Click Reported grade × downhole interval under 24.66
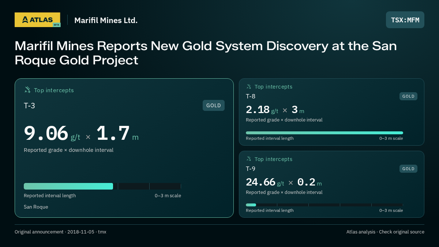 (284, 192)
